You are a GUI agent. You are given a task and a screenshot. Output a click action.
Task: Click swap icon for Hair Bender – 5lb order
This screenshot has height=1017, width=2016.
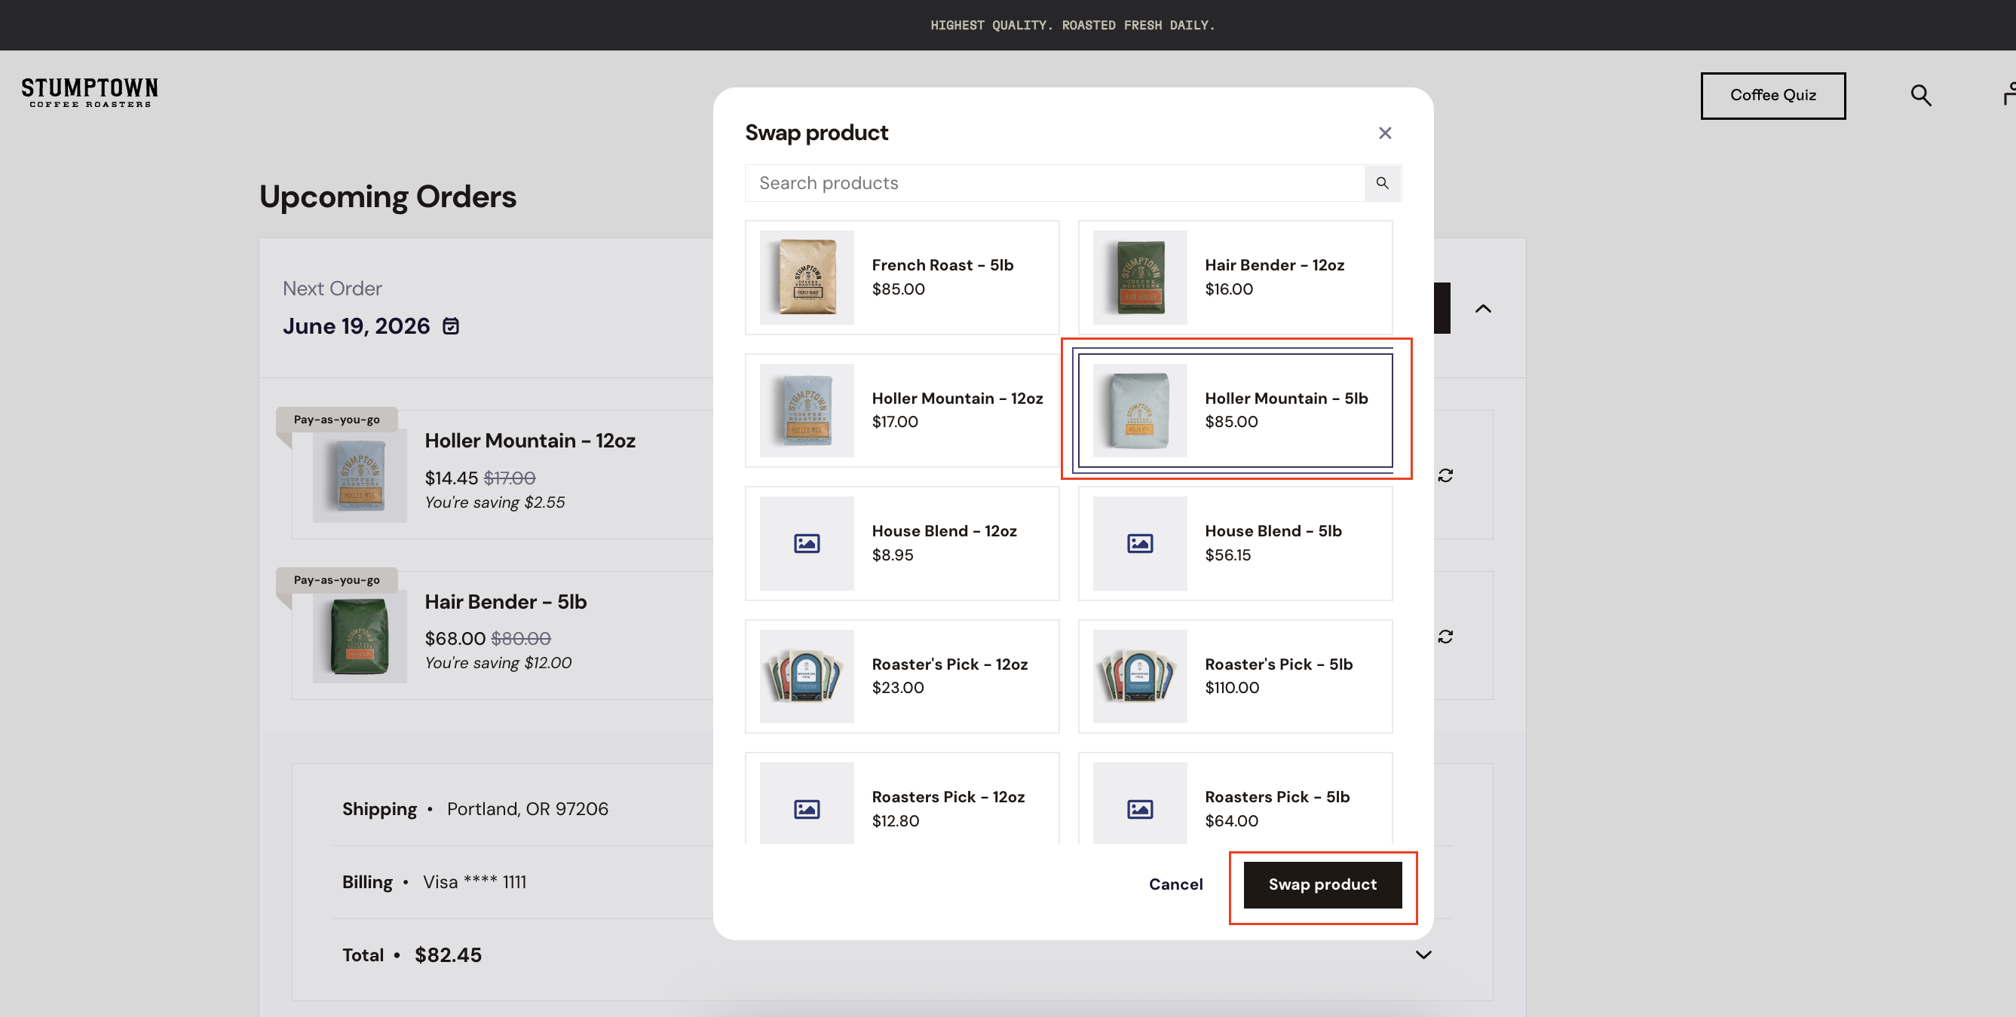coord(1445,637)
